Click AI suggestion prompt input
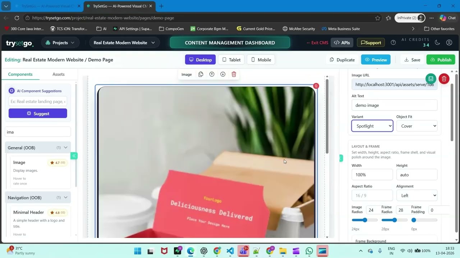Image resolution: width=460 pixels, height=258 pixels. click(38, 101)
